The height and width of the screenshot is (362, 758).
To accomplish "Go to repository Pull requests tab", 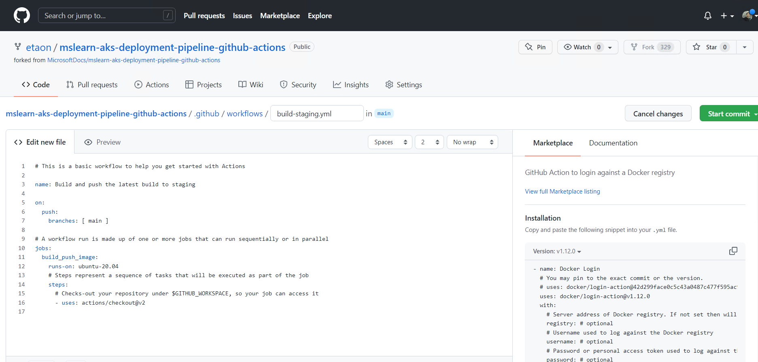I will tap(92, 84).
